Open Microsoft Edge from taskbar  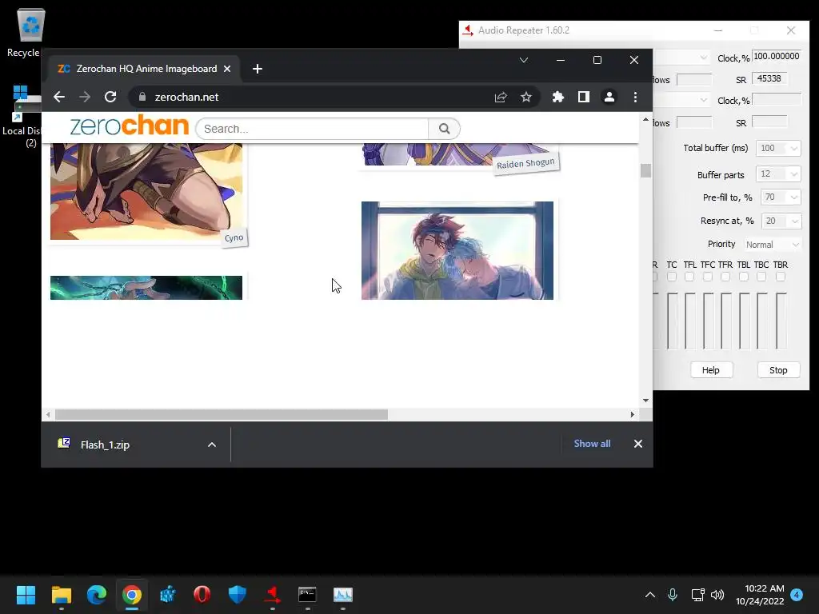click(x=97, y=595)
